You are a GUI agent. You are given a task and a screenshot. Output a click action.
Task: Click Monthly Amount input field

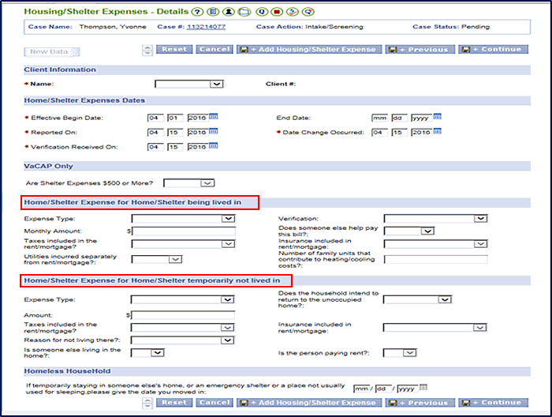click(184, 231)
